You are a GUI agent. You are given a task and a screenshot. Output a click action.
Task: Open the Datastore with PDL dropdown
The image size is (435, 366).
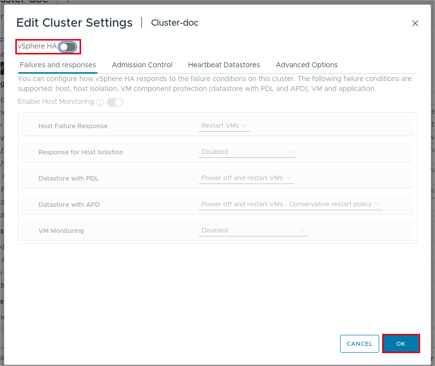coord(246,178)
